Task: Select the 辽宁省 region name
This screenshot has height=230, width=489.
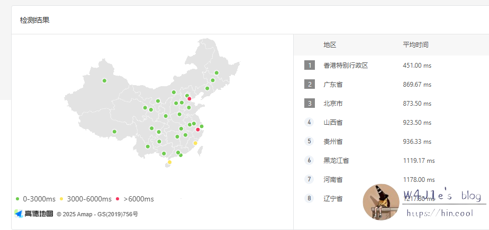Action: point(333,198)
